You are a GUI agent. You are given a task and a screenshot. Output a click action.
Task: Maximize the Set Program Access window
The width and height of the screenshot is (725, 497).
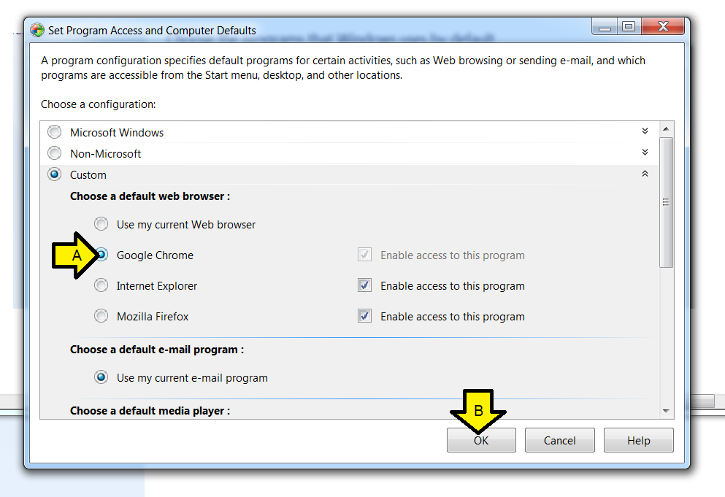[629, 27]
